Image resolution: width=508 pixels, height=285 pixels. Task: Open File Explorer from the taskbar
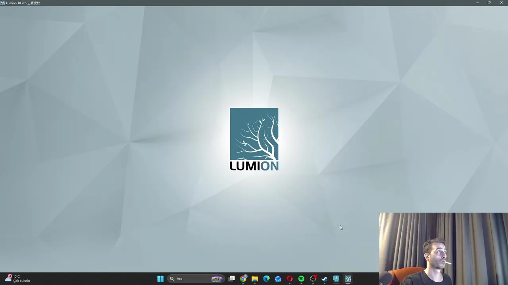pyautogui.click(x=255, y=279)
